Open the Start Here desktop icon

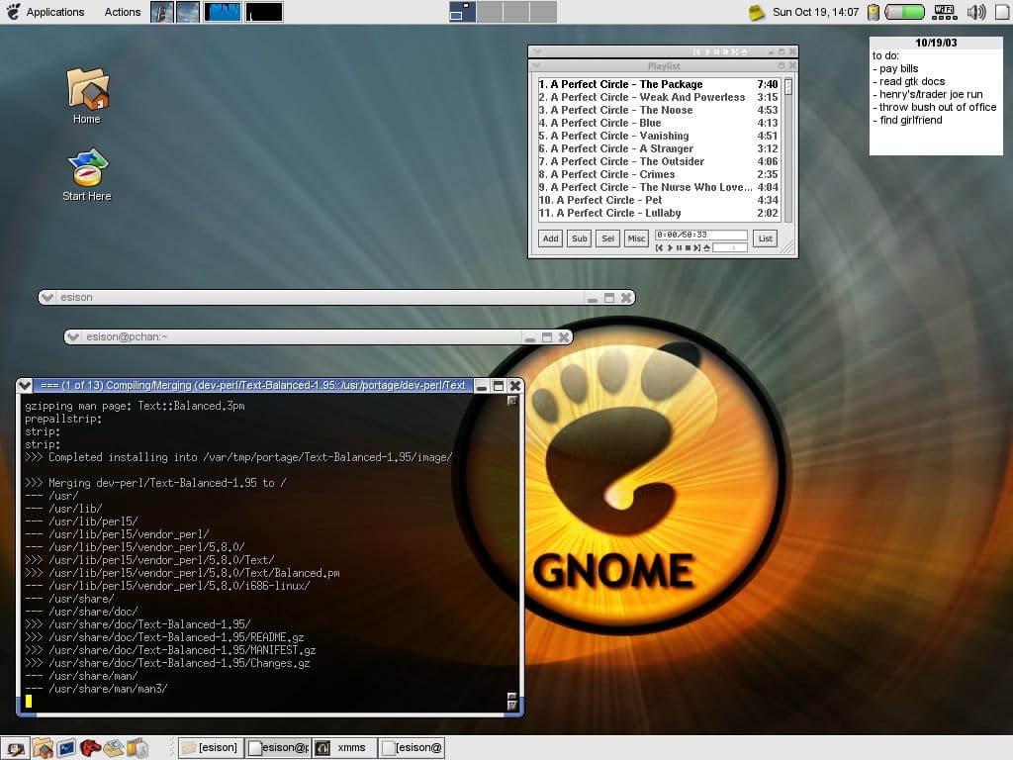[x=87, y=174]
